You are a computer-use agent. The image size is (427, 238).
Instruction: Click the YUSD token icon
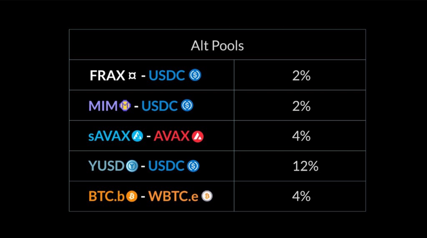pyautogui.click(x=132, y=166)
